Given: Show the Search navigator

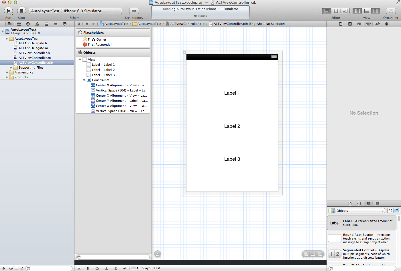Looking at the screenshot, I should (28, 24).
